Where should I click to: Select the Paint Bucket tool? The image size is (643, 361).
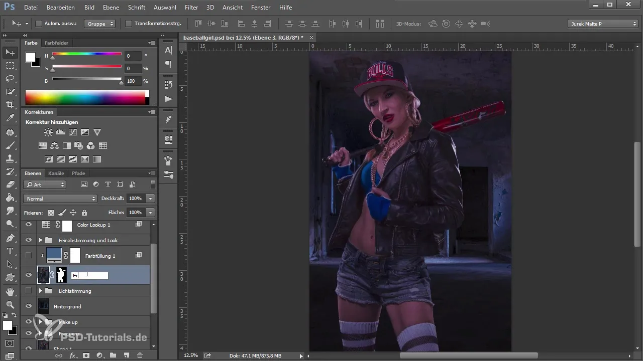pyautogui.click(x=10, y=198)
